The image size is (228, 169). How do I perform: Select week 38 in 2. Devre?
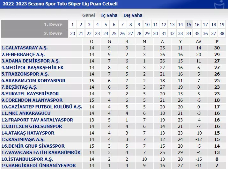tap(222, 33)
